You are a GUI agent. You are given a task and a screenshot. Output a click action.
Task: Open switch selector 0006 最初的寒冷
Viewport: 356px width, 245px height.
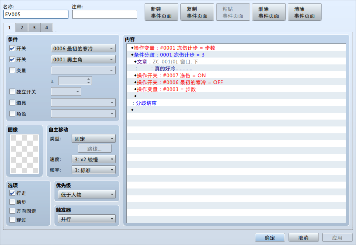coord(83,48)
